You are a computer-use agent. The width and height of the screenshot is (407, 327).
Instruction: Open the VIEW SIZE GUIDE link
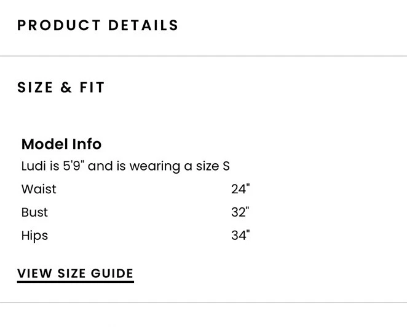tap(75, 274)
